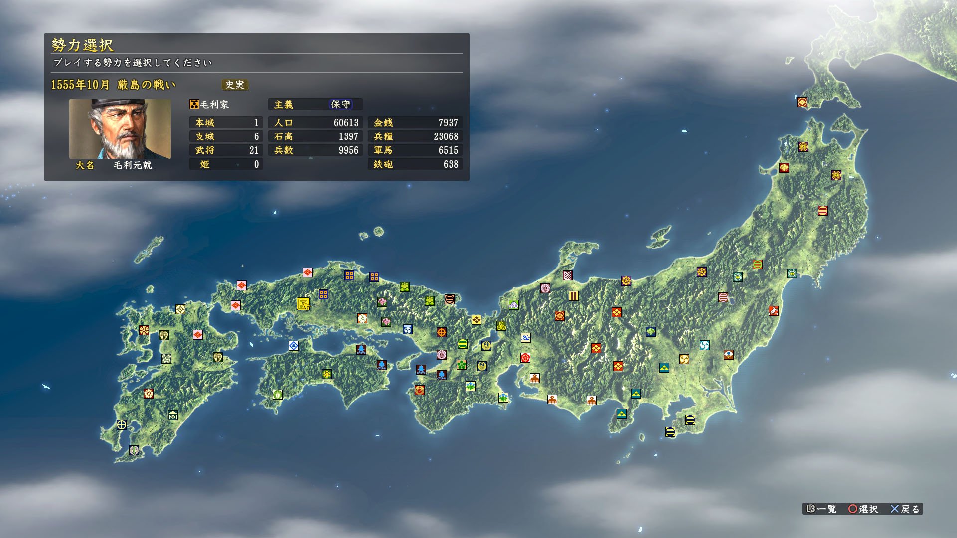The width and height of the screenshot is (957, 538).
Task: Click the shrine-shaped crest in southeast Kyushu
Action: [172, 415]
